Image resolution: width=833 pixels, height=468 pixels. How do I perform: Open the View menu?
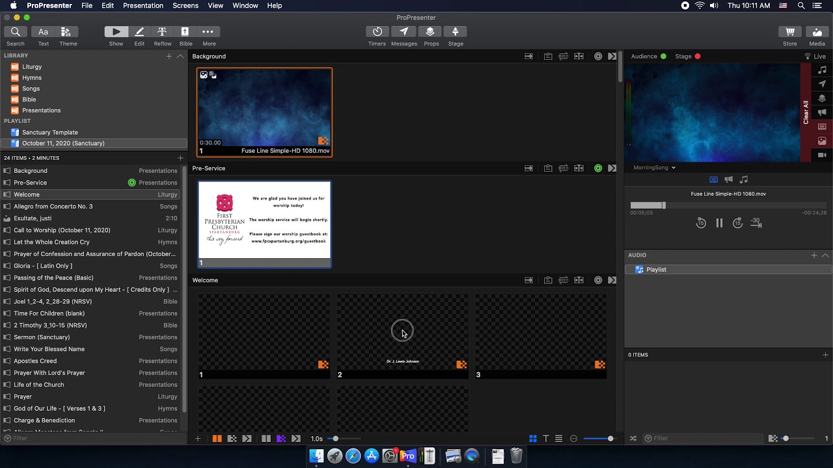pos(215,5)
